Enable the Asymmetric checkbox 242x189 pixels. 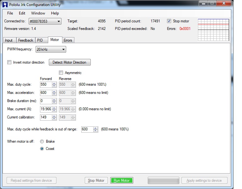(61, 73)
